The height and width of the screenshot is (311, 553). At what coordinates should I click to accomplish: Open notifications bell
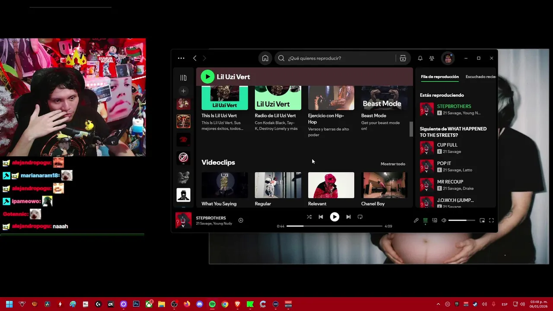click(x=420, y=58)
